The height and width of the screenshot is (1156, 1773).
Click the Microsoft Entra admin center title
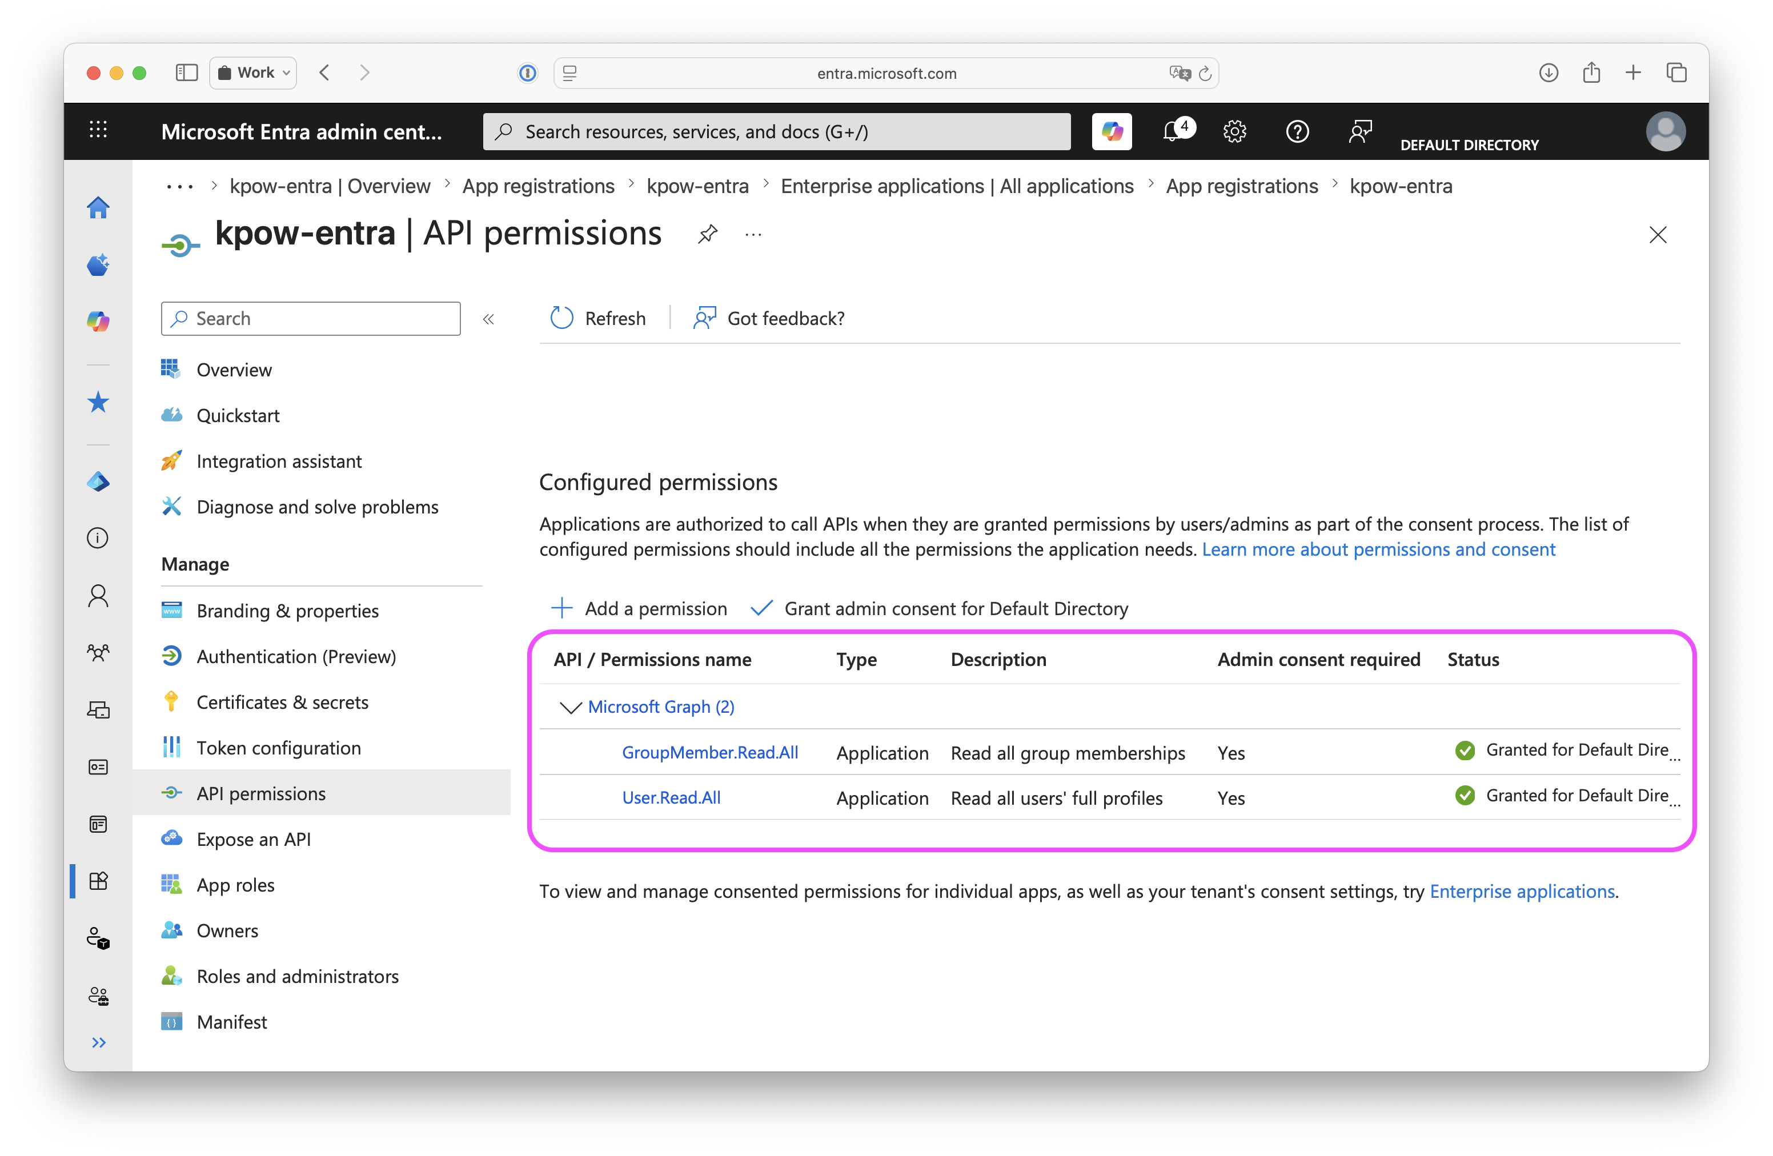301,132
